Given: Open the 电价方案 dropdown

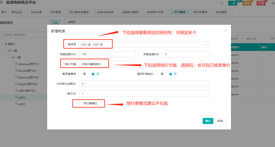Looking at the screenshot, I should click(132, 64).
